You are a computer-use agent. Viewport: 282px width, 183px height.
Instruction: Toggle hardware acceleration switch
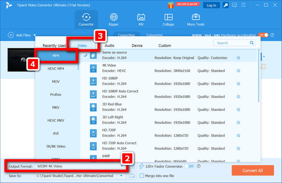point(263,35)
